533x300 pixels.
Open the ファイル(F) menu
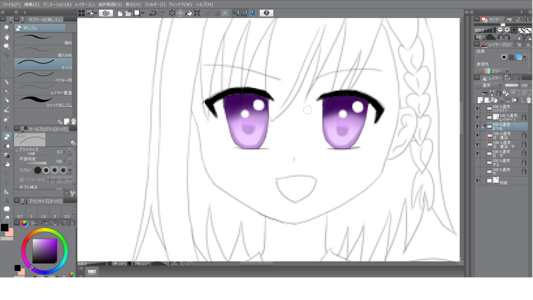(11, 4)
